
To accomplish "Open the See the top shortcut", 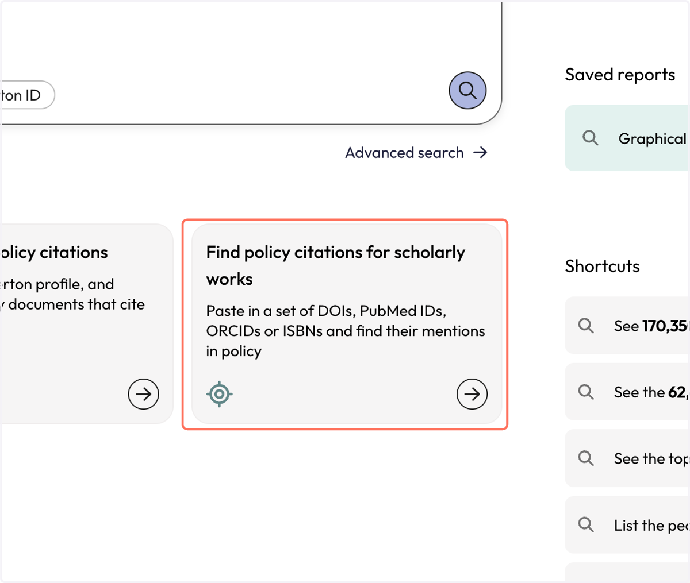I will coord(626,458).
